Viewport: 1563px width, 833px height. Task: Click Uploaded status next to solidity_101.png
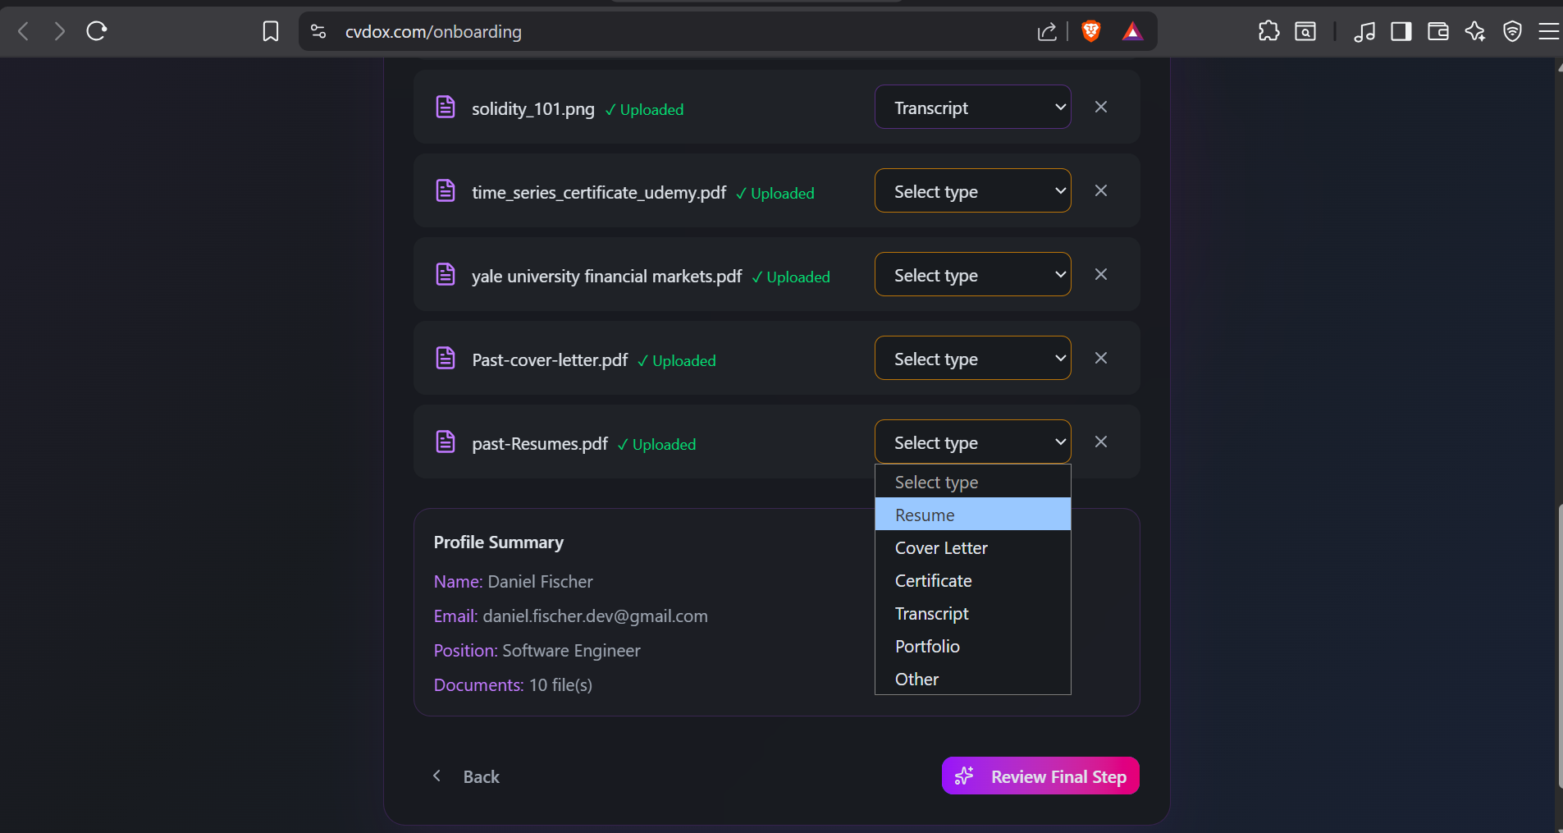click(x=644, y=109)
